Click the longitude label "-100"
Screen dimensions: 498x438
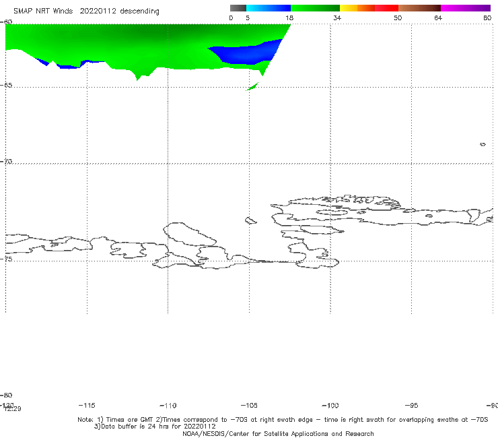330,406
